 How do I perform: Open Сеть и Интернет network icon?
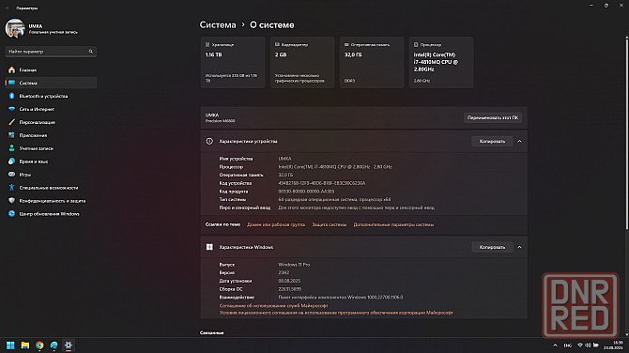[x=11, y=109]
